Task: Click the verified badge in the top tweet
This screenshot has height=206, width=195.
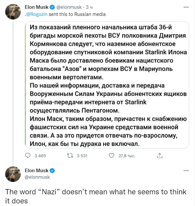Action: (52, 6)
